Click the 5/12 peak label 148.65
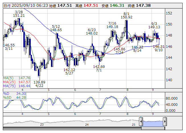 56,30
